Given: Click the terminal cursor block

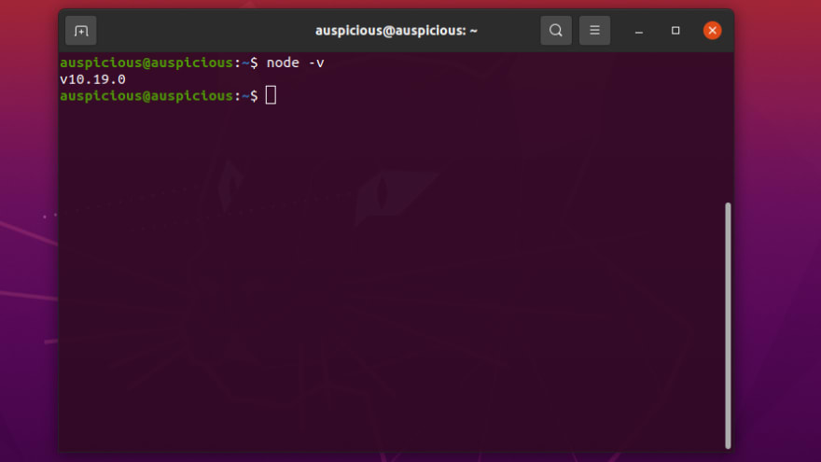Looking at the screenshot, I should click(271, 95).
